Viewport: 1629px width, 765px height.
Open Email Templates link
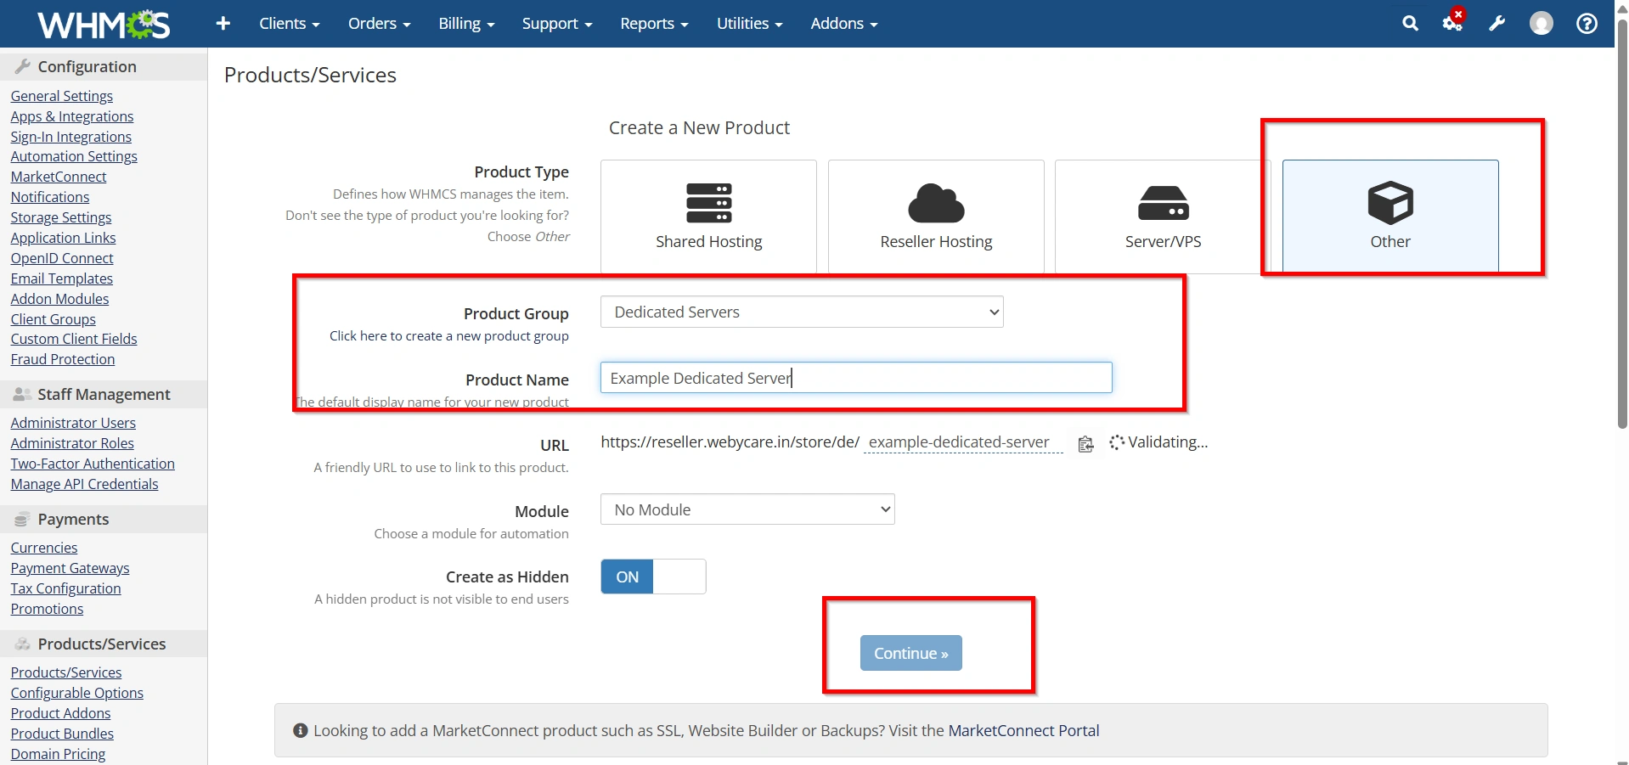61,278
